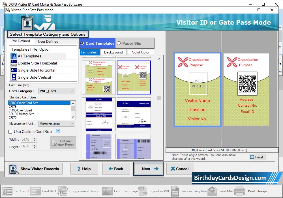
Task: Choose the Paper Slip radio option
Action: coord(119,43)
